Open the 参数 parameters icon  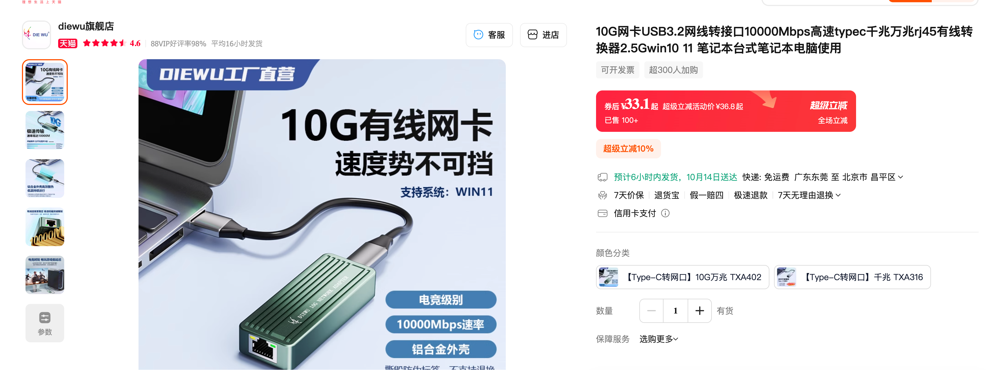(x=45, y=318)
